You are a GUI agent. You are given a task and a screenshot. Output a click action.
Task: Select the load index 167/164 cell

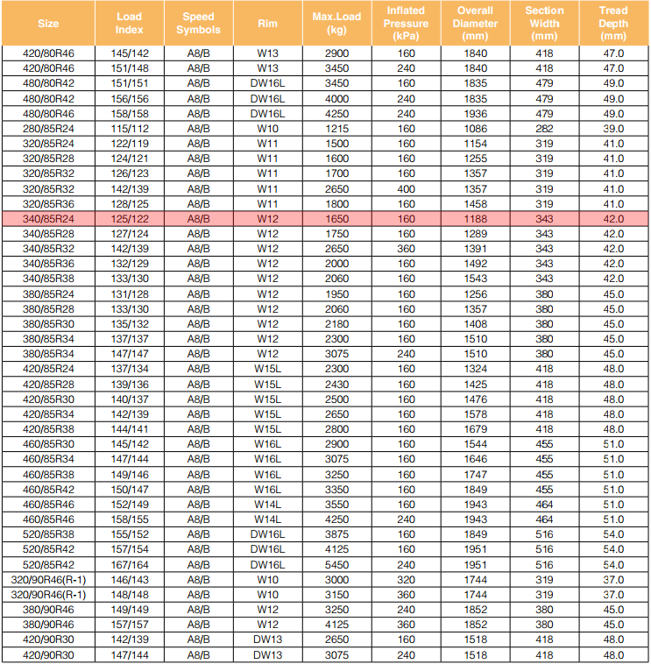coord(129,565)
